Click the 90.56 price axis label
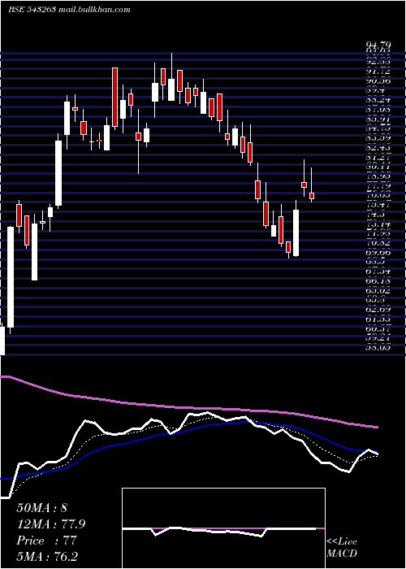 [x=378, y=81]
